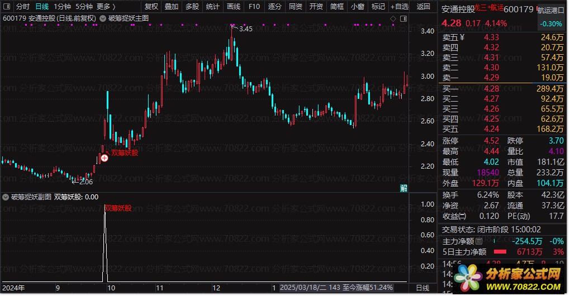Viewport: 570px width, 296px height.
Task: Click 跌停 value 3.70
Action: pos(556,141)
